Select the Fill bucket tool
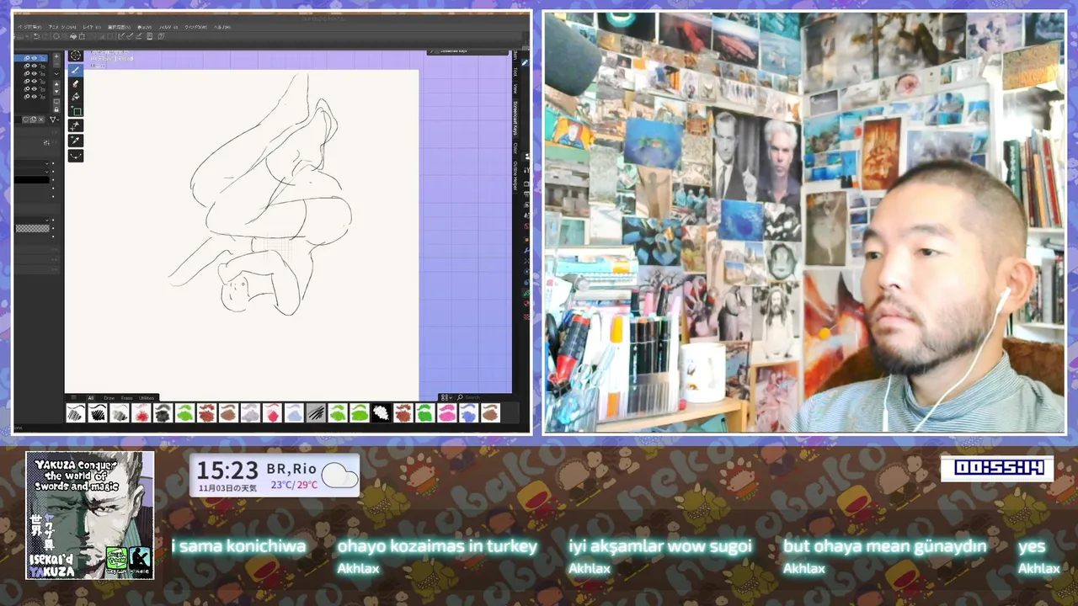The width and height of the screenshot is (1078, 606). (x=76, y=97)
